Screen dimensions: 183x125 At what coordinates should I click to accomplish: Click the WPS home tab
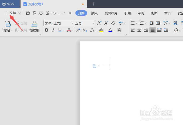pos(10,4)
